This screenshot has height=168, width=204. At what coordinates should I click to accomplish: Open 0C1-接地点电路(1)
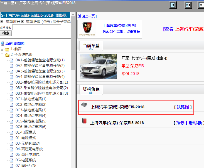(31, 99)
